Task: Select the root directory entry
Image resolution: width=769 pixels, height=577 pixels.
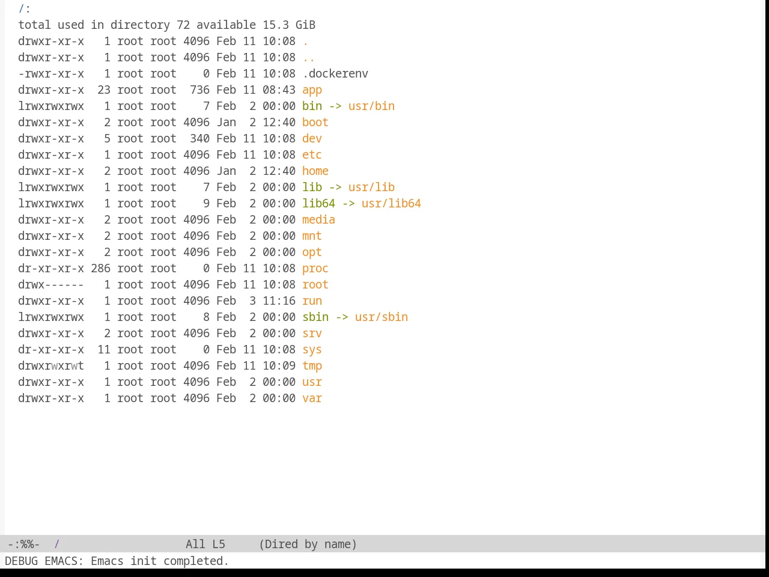Action: (315, 285)
